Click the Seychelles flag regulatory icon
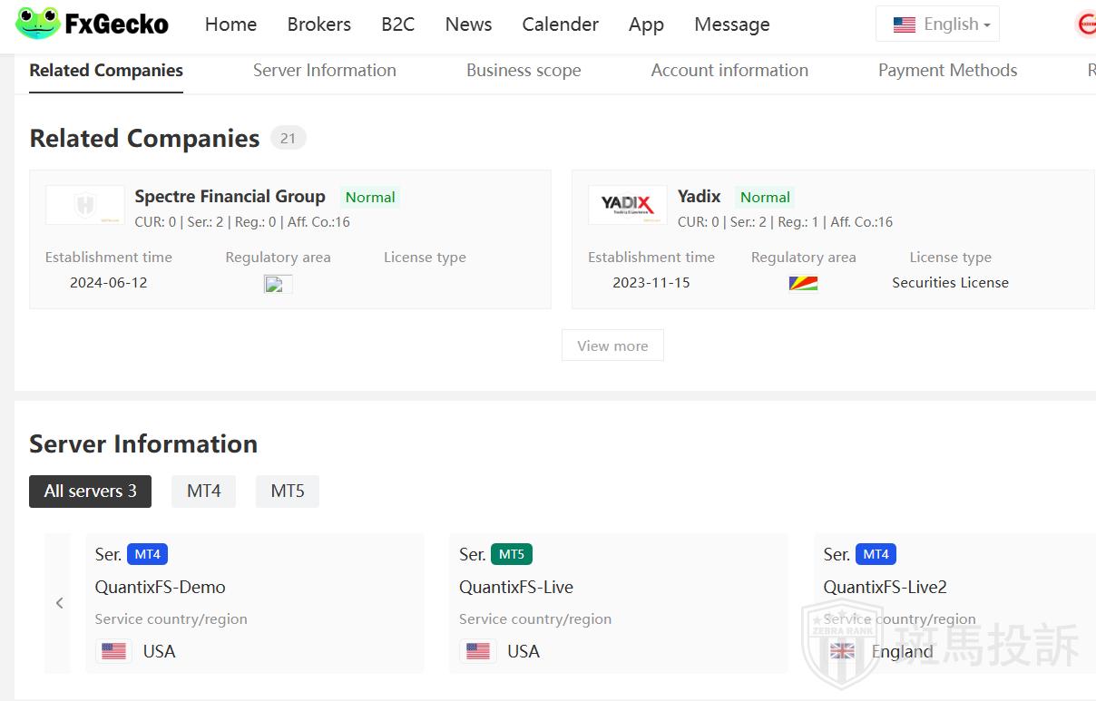Viewport: 1096px width, 701px height. point(803,283)
